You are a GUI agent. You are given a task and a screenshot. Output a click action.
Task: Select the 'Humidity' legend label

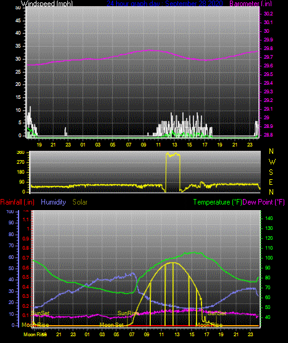click(x=53, y=202)
